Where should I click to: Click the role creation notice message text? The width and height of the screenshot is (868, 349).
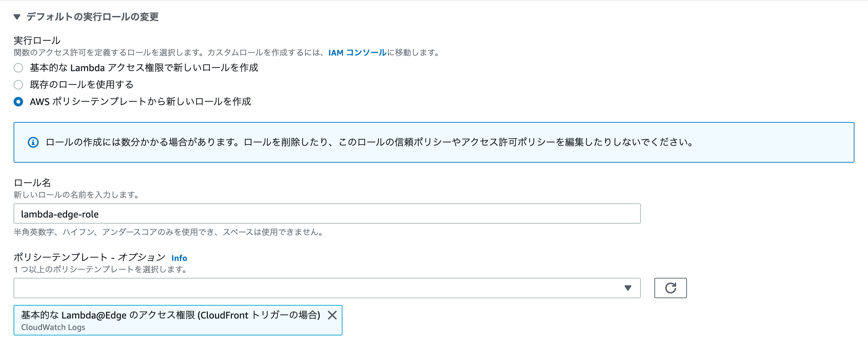370,142
